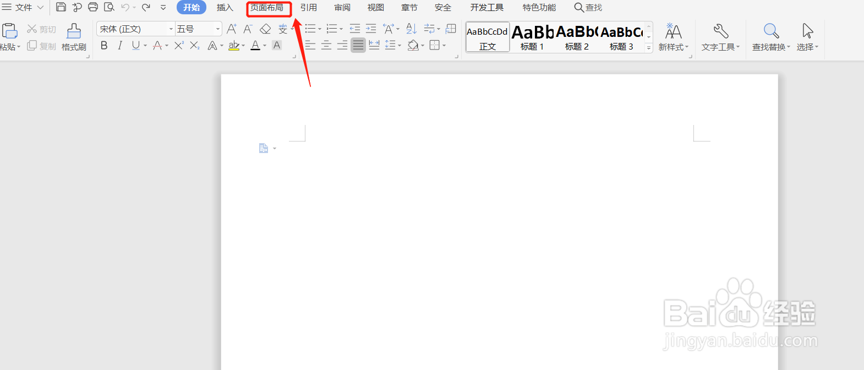
Task: Open the 安全 tab
Action: pyautogui.click(x=443, y=7)
